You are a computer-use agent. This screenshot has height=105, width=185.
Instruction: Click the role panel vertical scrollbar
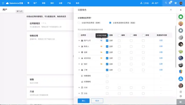pos(175,46)
